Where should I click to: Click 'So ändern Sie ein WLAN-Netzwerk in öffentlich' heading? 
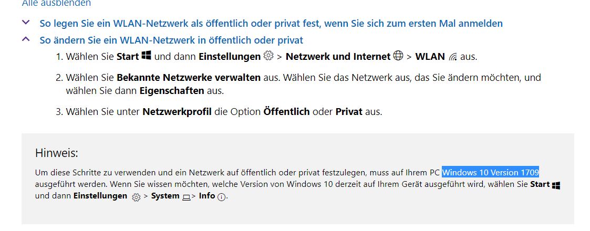click(x=172, y=40)
